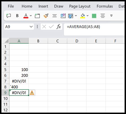Click the Name Box showing A9

[x=17, y=27]
